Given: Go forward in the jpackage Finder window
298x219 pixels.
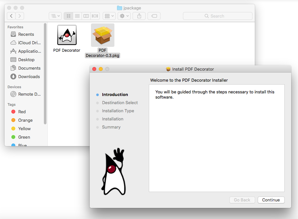Looking at the screenshot, I should [x=19, y=16].
